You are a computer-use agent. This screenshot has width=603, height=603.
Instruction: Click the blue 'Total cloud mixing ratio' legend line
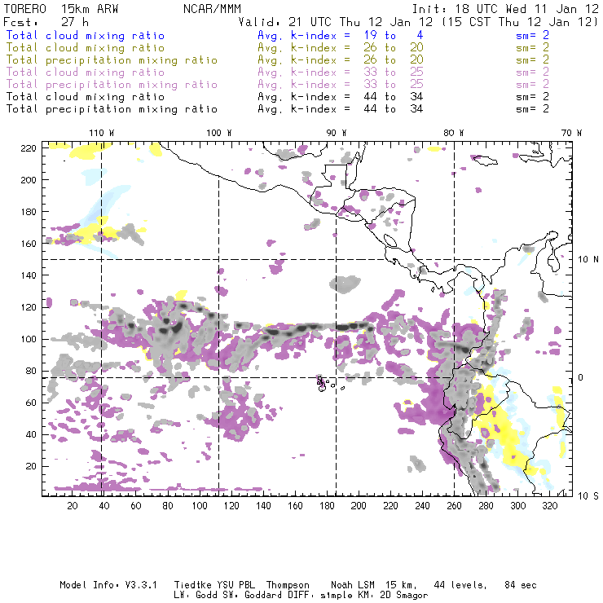86,35
